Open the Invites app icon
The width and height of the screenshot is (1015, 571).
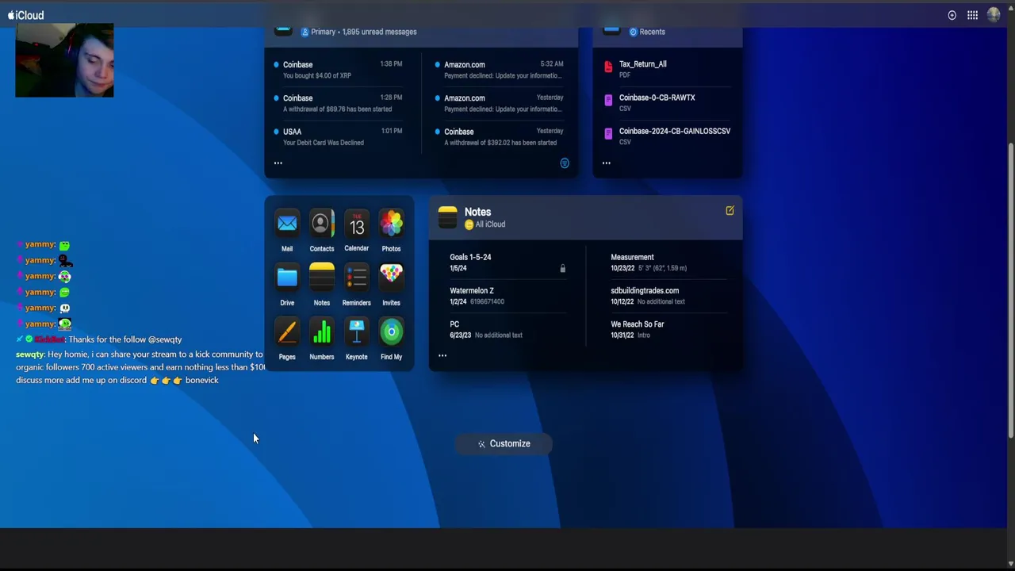pyautogui.click(x=391, y=278)
